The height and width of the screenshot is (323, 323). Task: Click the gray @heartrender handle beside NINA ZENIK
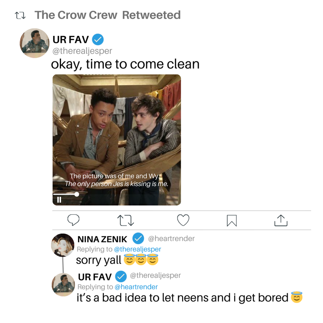(x=171, y=239)
